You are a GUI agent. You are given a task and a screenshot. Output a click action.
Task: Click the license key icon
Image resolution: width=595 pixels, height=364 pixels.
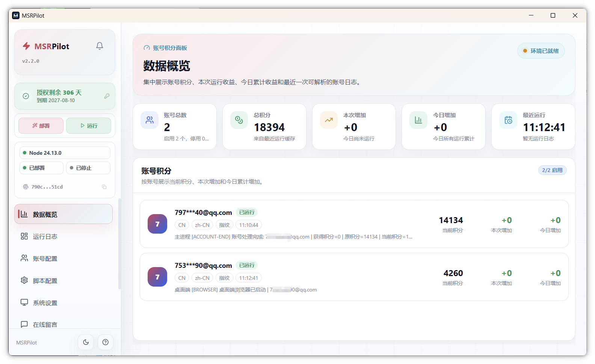[107, 96]
